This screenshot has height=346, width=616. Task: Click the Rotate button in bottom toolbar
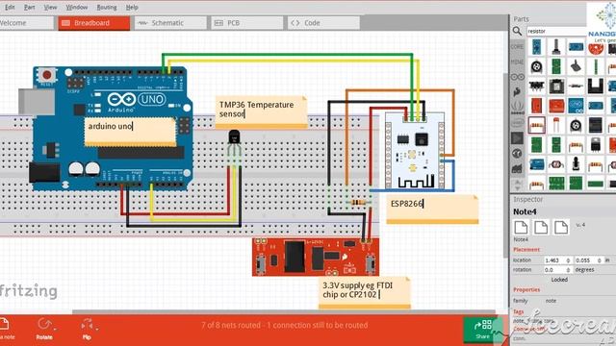(44, 329)
